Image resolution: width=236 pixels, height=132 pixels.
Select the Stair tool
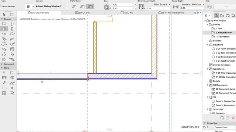(4, 39)
